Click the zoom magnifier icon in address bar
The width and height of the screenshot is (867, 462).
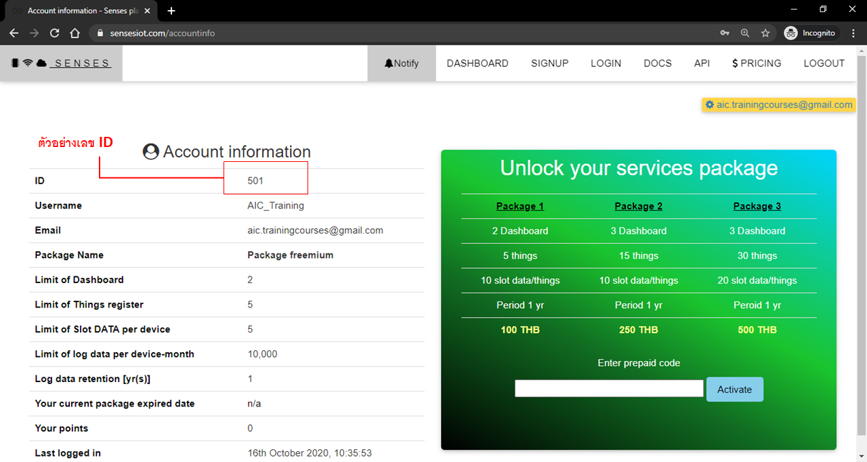[x=745, y=33]
